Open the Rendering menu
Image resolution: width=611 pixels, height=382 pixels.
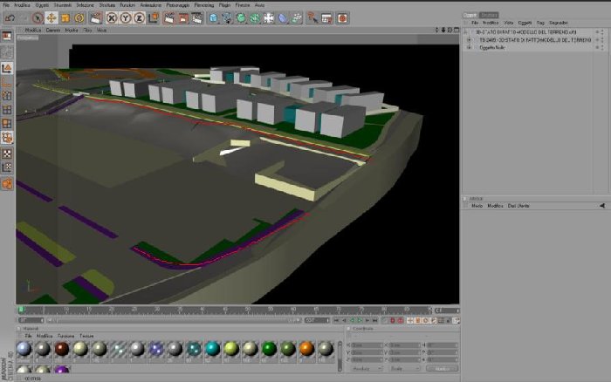[x=203, y=5]
